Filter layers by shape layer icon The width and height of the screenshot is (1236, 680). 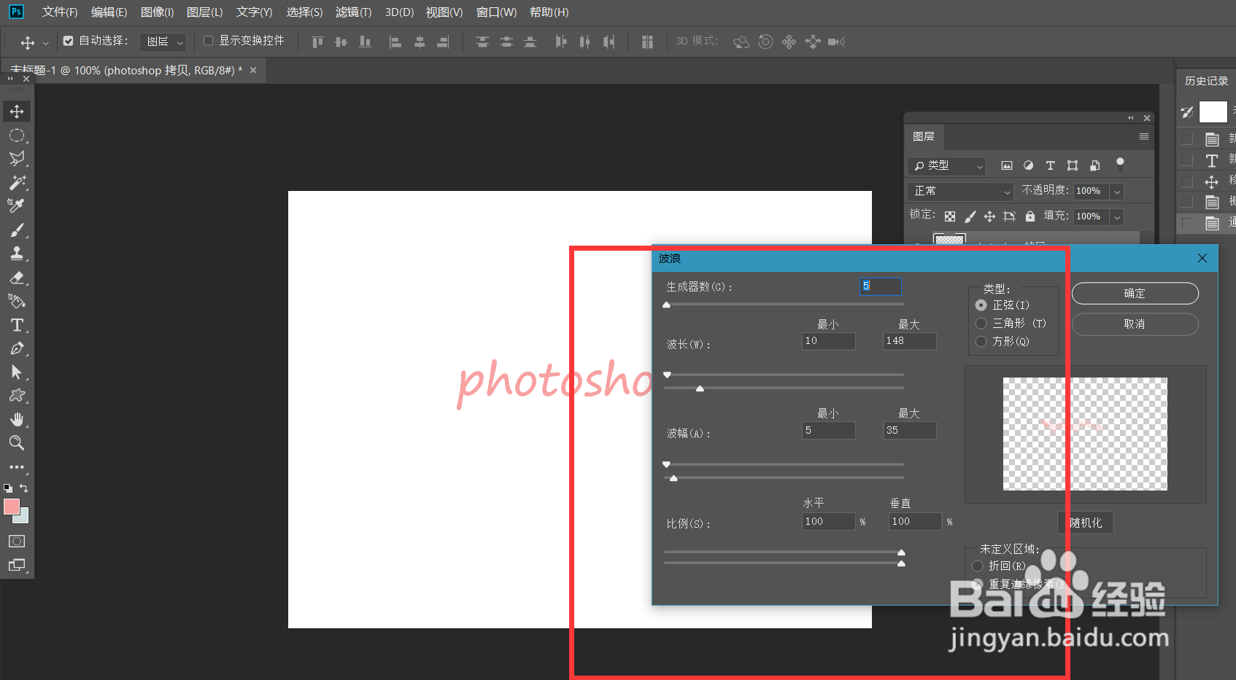point(1073,166)
